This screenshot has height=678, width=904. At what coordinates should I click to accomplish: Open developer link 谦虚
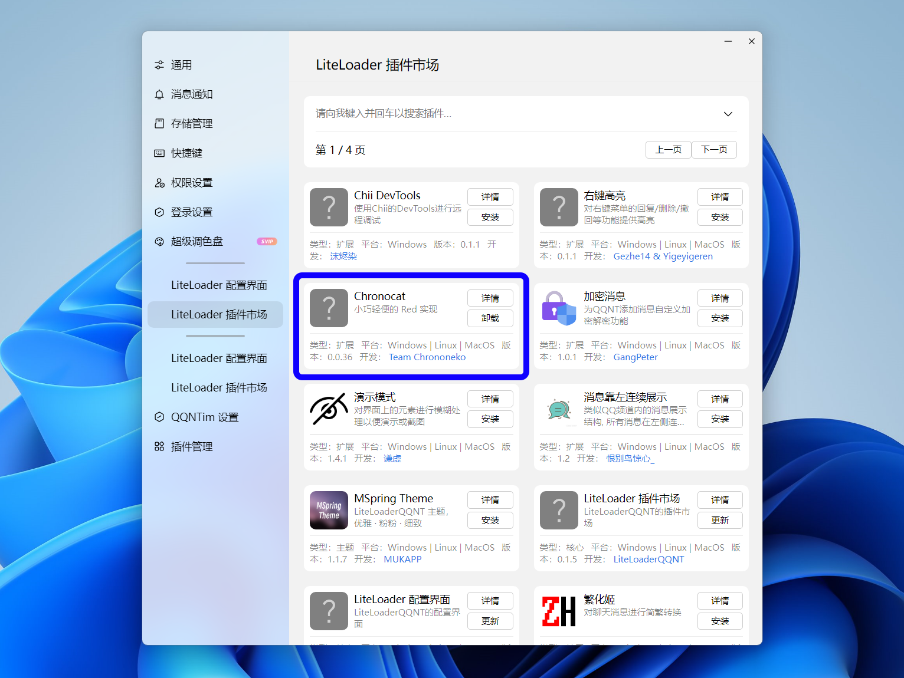(x=392, y=459)
